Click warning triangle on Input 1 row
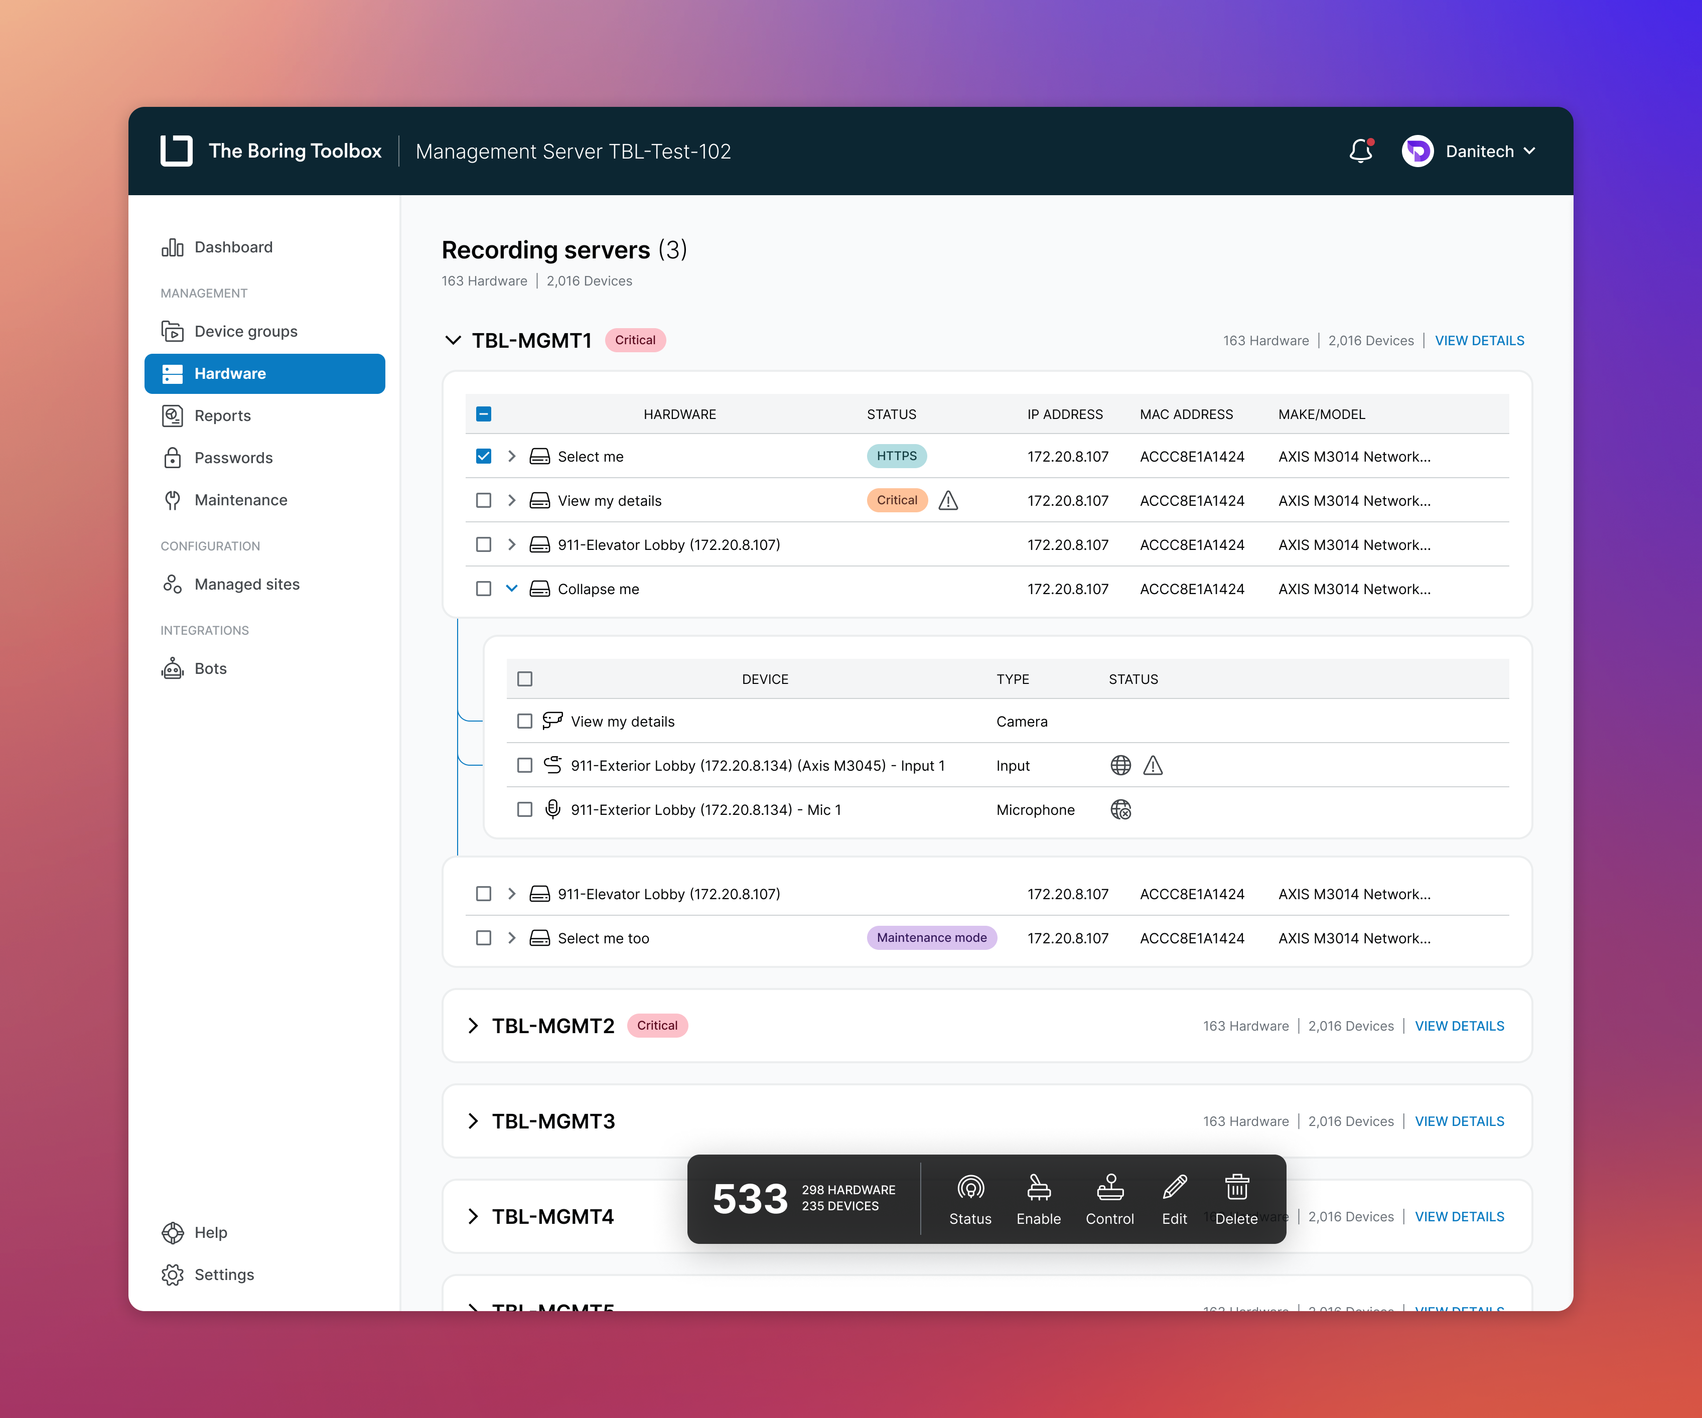The image size is (1702, 1418). coord(1153,766)
